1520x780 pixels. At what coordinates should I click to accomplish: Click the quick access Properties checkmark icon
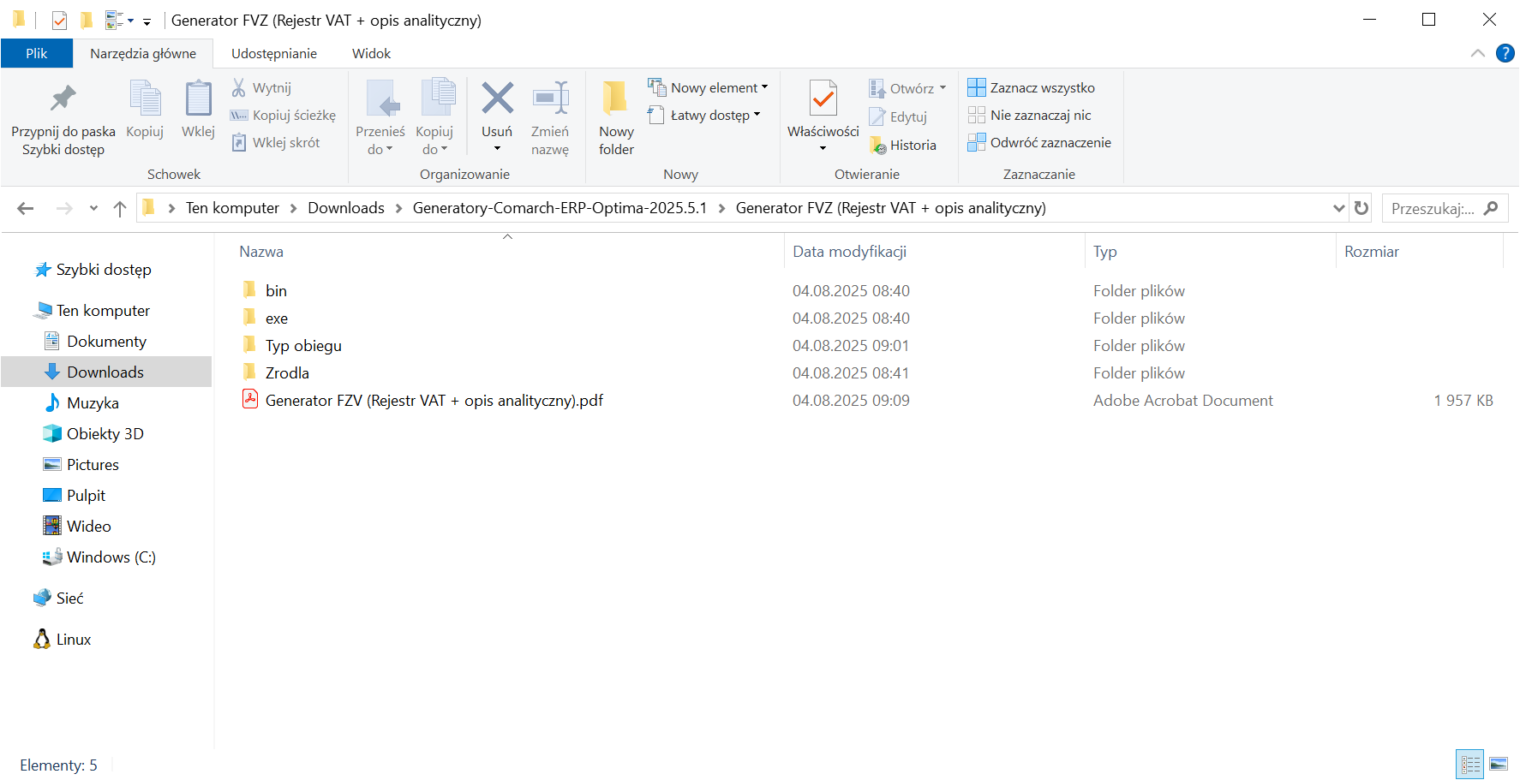point(59,20)
